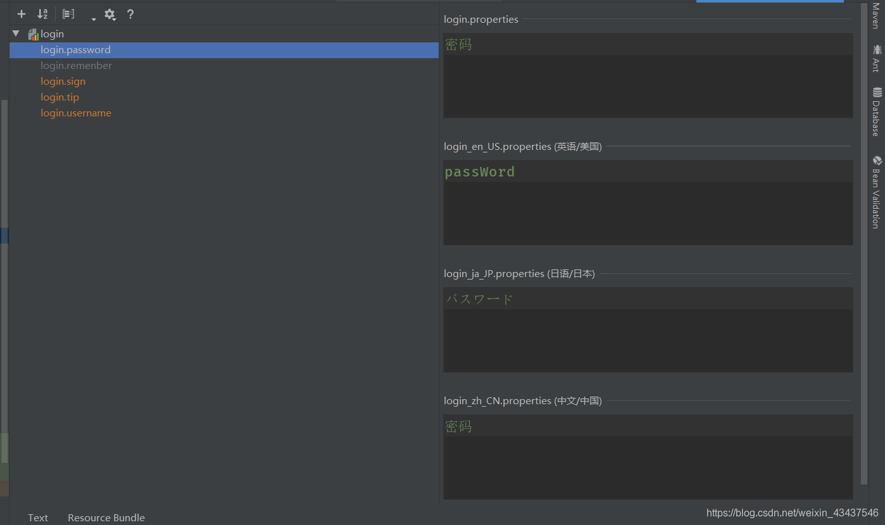Open the Database tool window

[876, 111]
